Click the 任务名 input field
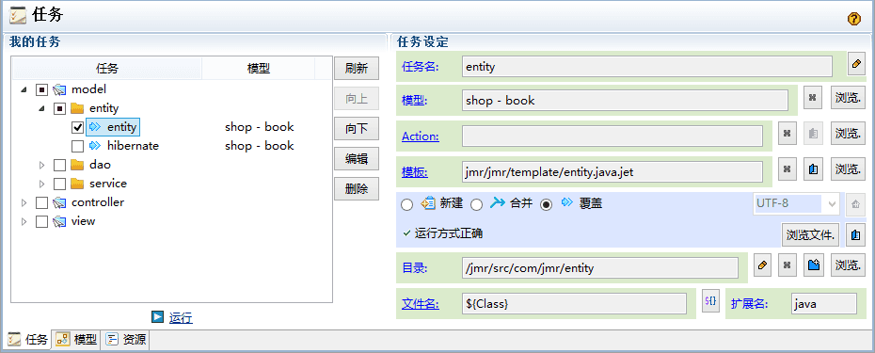 pos(647,67)
